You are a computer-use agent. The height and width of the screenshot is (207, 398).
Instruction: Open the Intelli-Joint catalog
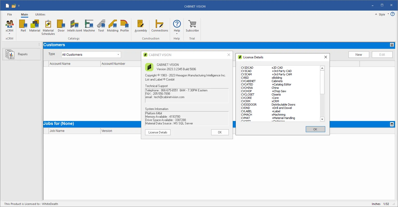[75, 26]
